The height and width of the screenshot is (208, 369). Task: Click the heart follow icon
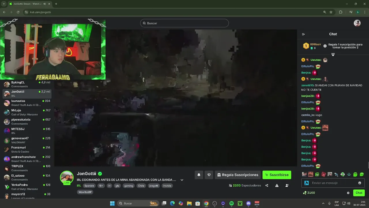[209, 175]
